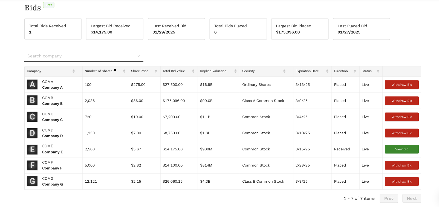Select the Last Received Bid card

[x=177, y=29]
